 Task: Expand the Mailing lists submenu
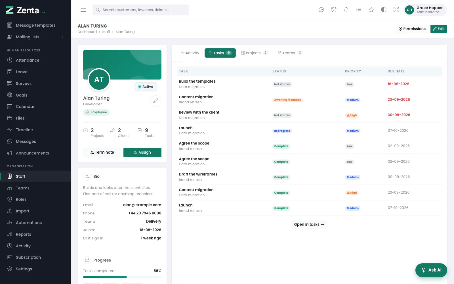tap(35, 37)
